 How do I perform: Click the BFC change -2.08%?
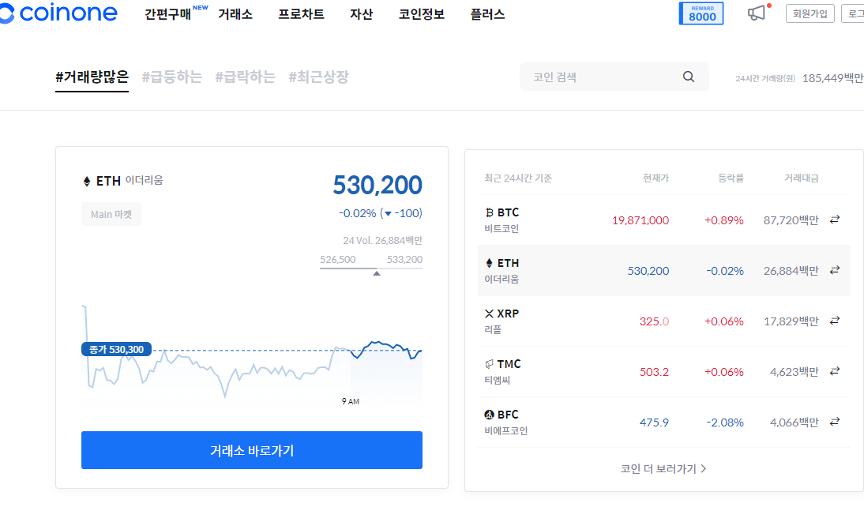pos(725,422)
